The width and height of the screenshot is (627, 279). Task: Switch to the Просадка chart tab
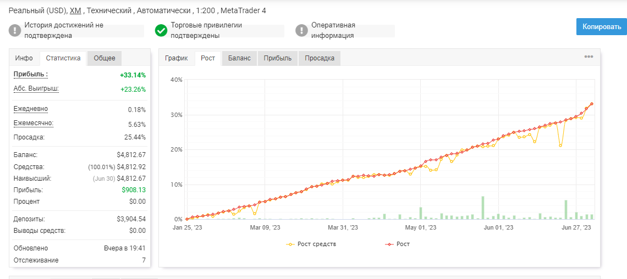click(320, 58)
